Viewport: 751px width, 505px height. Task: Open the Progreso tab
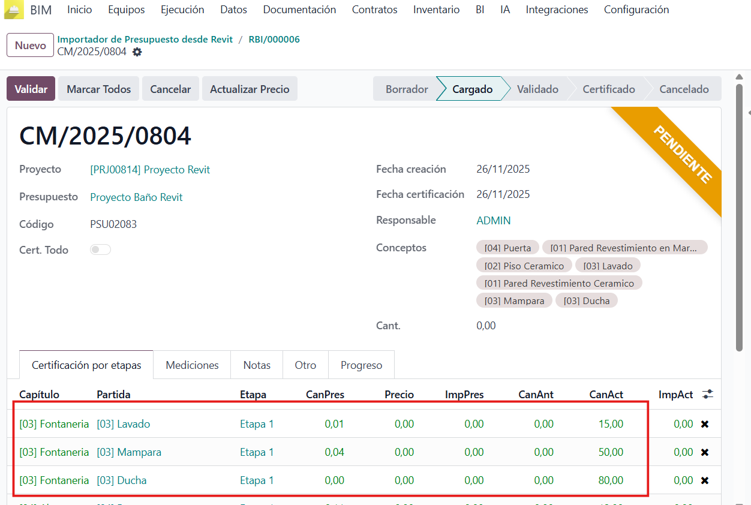pyautogui.click(x=361, y=365)
